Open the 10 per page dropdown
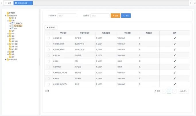The height and width of the screenshot is (116, 196). pos(184,91)
